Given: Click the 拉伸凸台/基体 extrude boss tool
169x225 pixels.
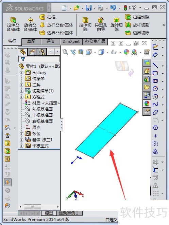Looking at the screenshot, I should click(x=13, y=24).
